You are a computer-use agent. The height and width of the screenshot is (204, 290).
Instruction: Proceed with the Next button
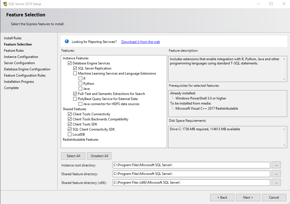248,198
